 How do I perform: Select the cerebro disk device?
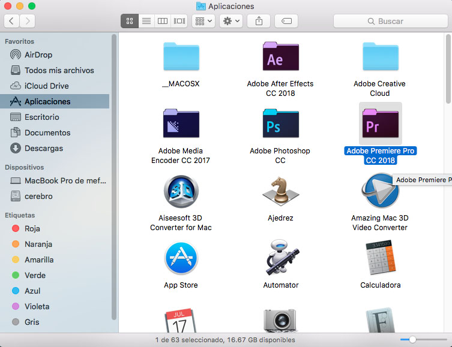[x=55, y=196]
